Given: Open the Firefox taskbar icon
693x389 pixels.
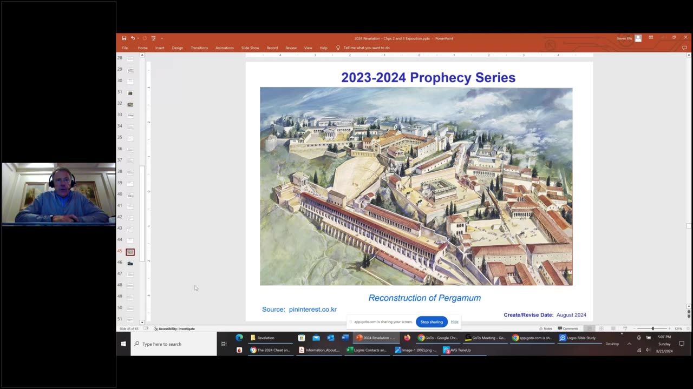Looking at the screenshot, I should click(407, 338).
